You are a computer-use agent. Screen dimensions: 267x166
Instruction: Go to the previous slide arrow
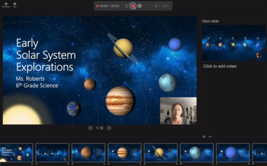tap(90, 128)
